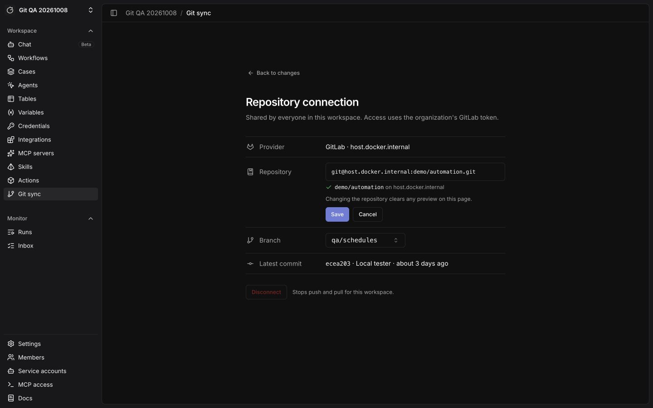Click the MCP access terminal icon

pyautogui.click(x=11, y=385)
